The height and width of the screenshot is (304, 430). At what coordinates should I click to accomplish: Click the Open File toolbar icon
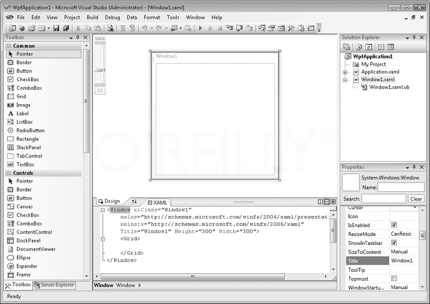point(32,28)
